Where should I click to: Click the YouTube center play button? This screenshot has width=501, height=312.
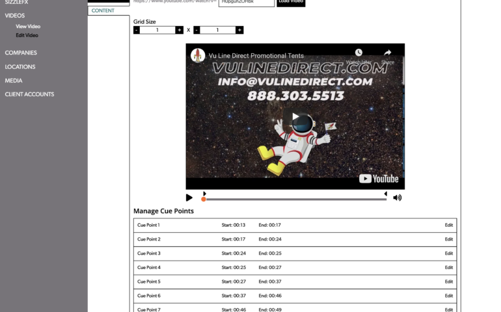(295, 116)
